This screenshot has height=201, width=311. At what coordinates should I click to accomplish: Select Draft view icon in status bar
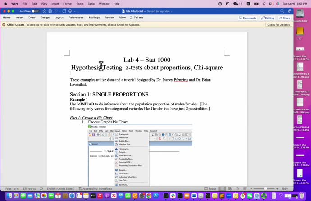click(245, 189)
